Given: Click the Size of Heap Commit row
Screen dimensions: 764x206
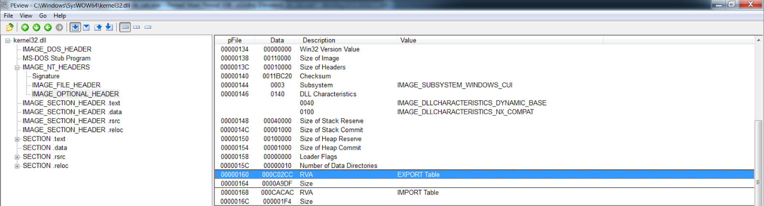Looking at the screenshot, I should pos(484,148).
